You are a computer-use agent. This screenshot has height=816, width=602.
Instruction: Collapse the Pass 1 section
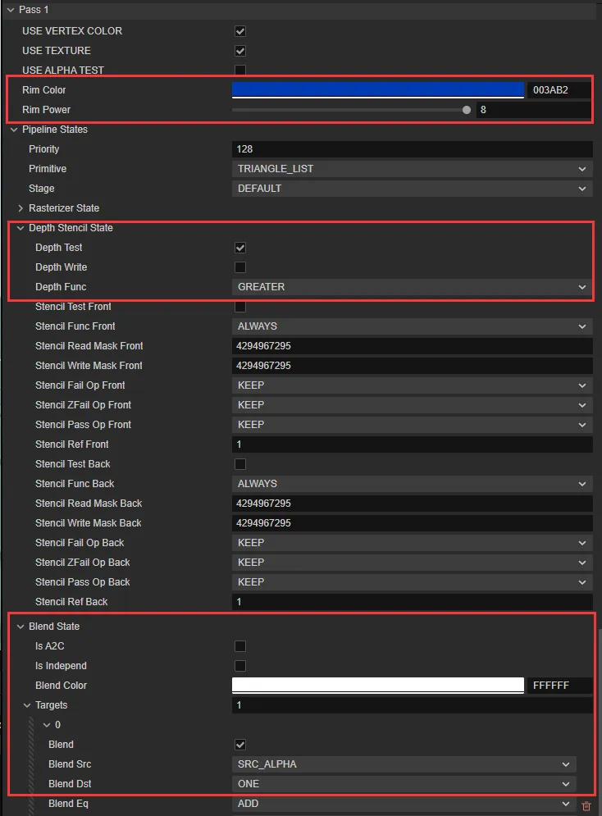[x=11, y=10]
